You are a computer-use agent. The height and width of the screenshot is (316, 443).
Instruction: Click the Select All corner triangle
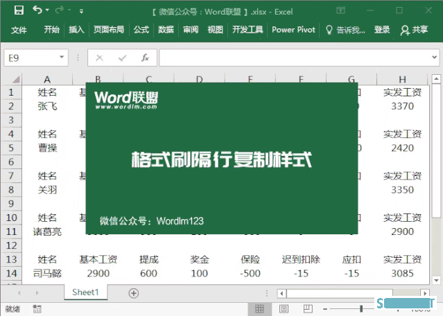[x=16, y=80]
